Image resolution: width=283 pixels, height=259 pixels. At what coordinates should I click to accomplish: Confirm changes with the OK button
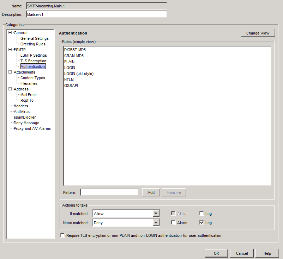click(216, 253)
